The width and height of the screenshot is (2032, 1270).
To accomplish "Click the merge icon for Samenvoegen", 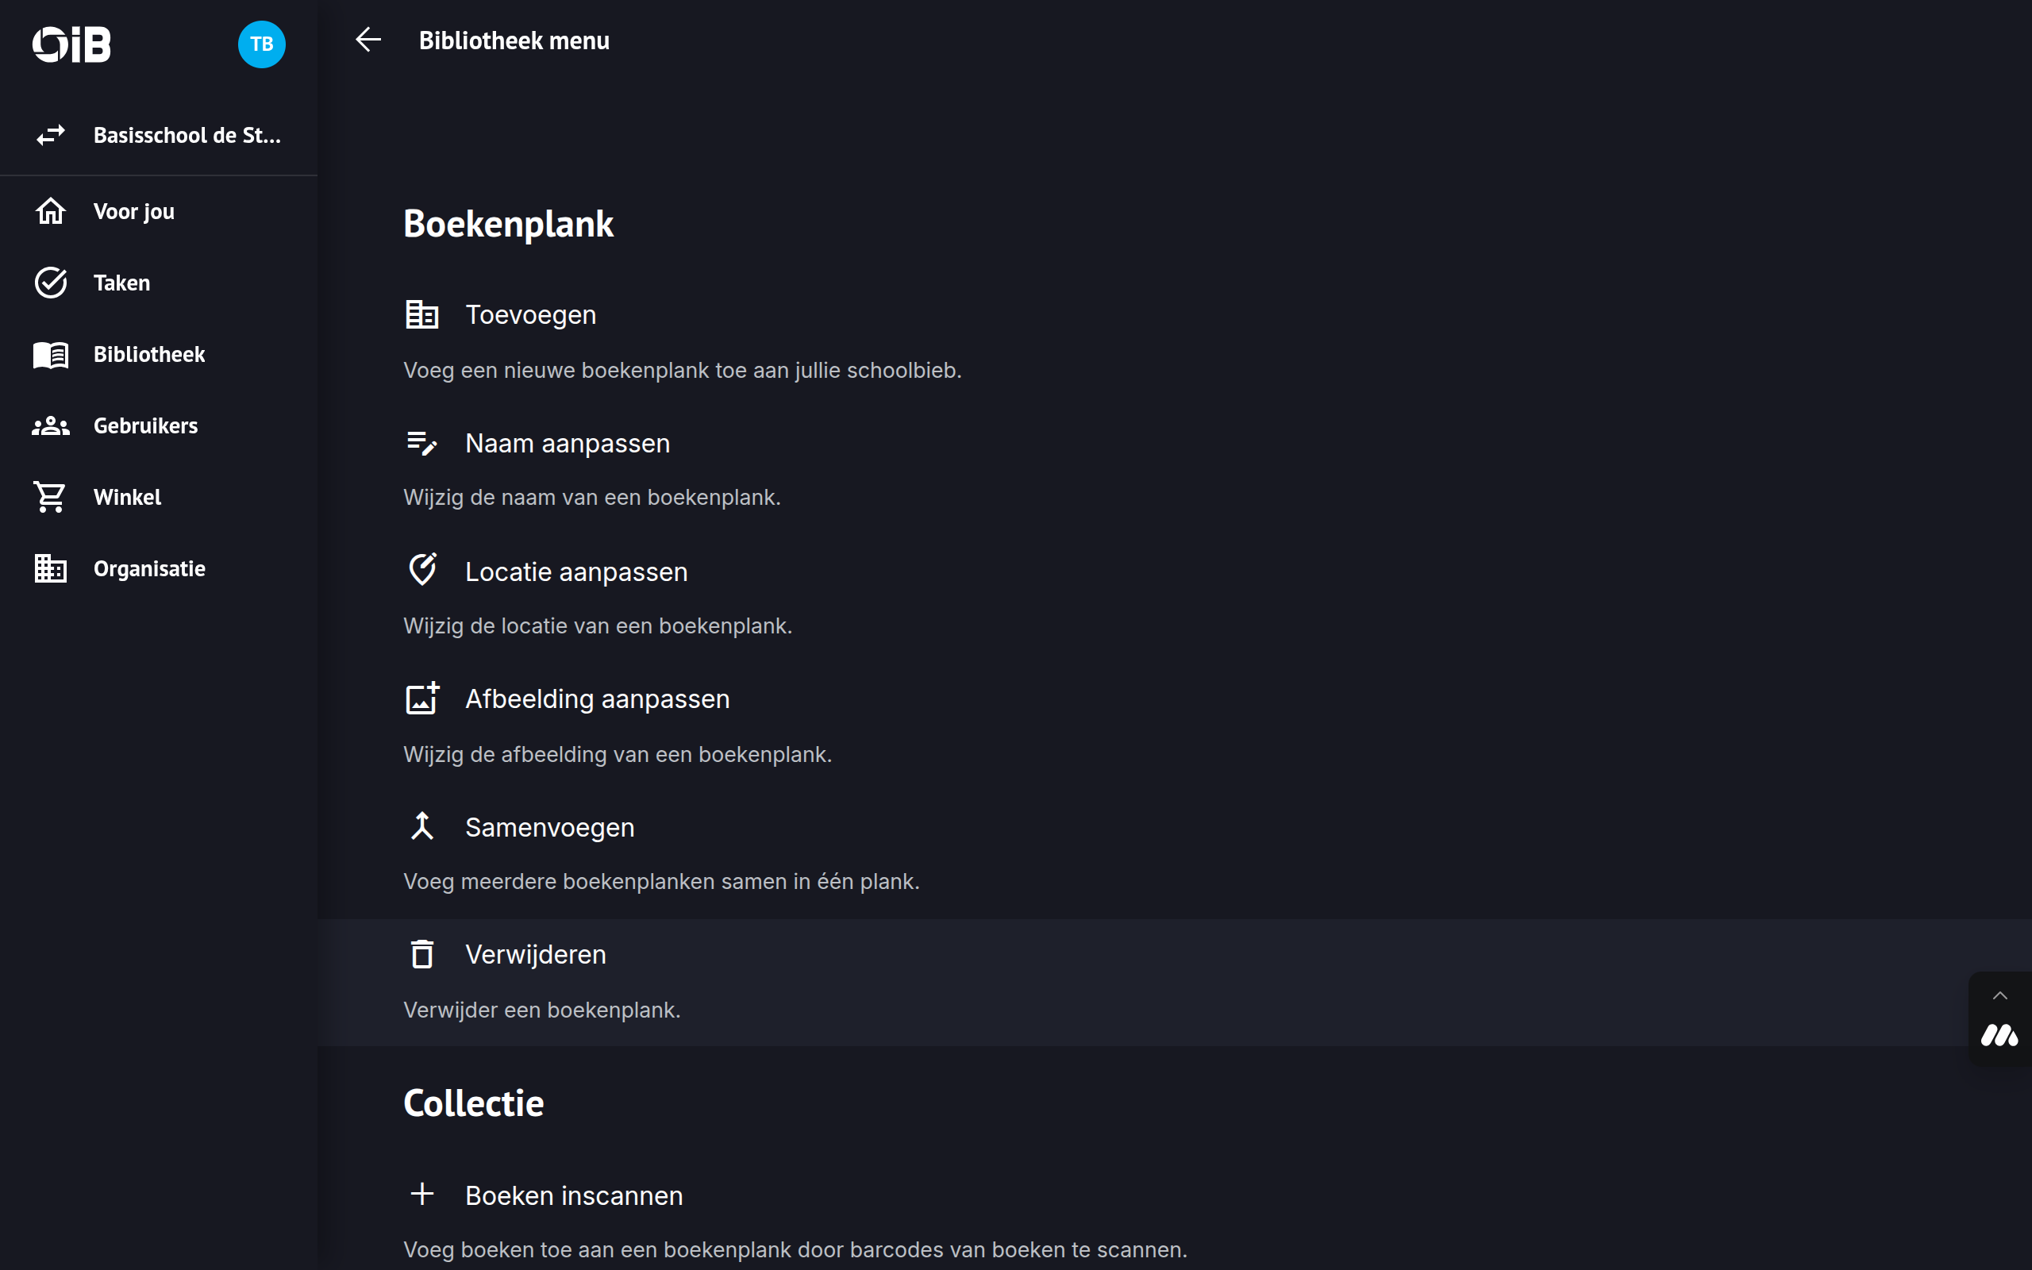I will point(421,826).
